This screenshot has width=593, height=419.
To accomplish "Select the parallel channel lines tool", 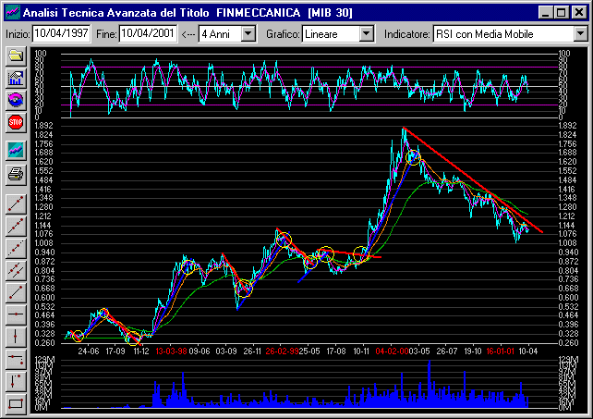I will pos(16,270).
